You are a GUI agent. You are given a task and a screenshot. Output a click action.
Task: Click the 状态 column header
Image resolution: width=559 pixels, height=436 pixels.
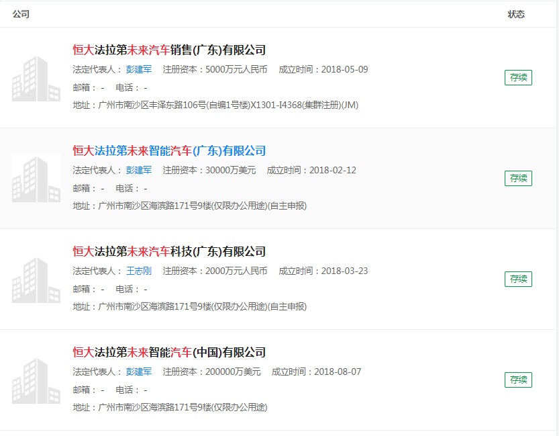tap(516, 14)
